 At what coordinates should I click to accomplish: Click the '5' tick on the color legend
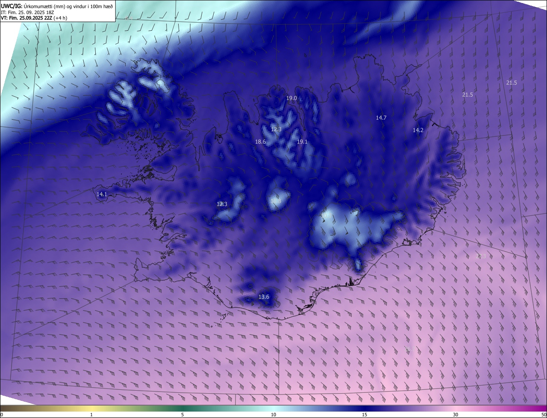(x=182, y=415)
